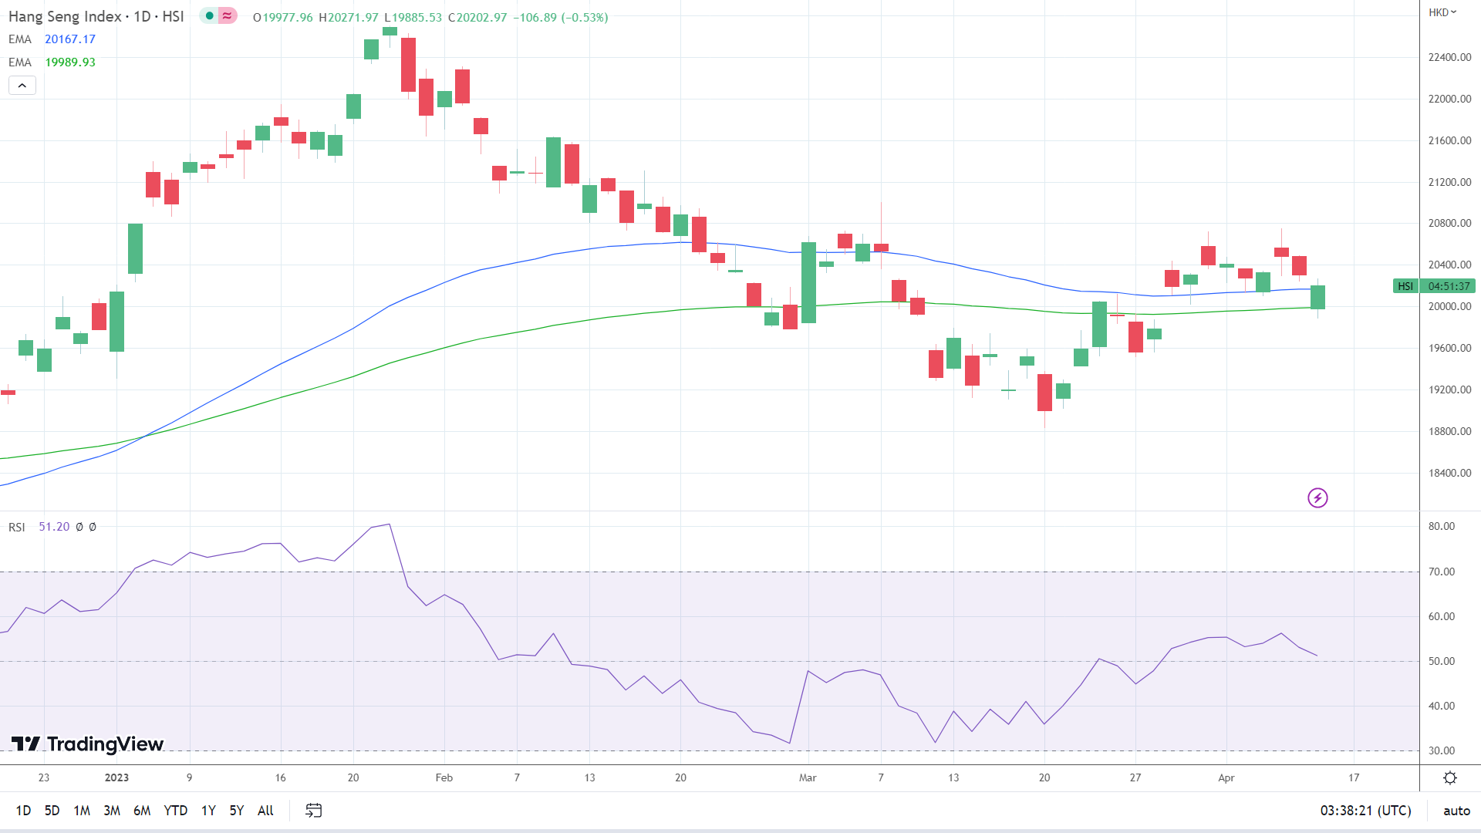This screenshot has height=833, width=1481.
Task: Click the Mar date axis label
Action: point(808,777)
